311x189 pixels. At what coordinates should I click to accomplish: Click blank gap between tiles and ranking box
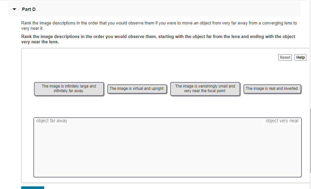[x=167, y=107]
